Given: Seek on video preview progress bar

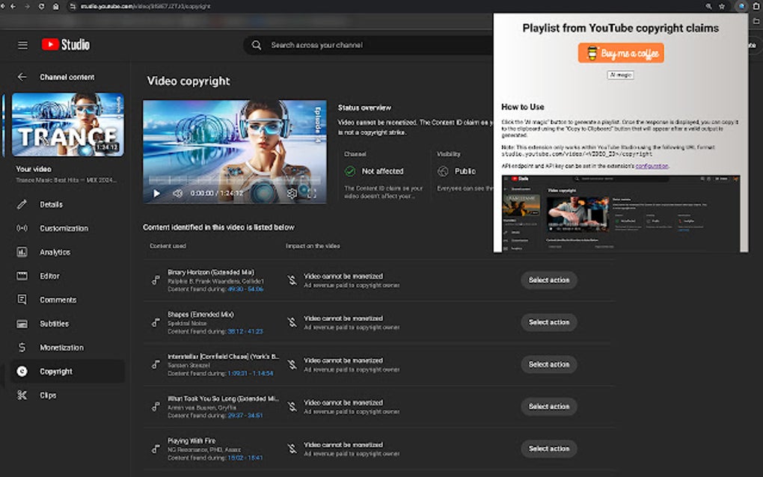Looking at the screenshot, I should pos(235,180).
